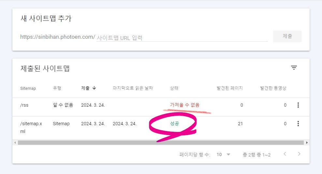Click the Sitemap column header
The height and width of the screenshot is (174, 322).
click(28, 88)
